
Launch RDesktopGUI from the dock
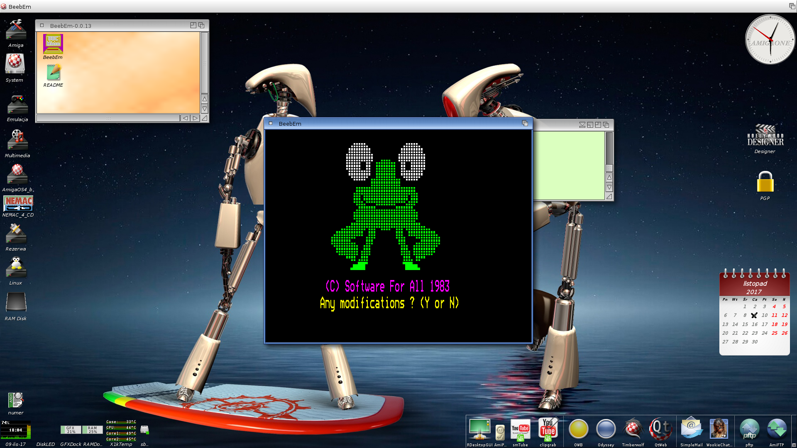click(x=479, y=429)
